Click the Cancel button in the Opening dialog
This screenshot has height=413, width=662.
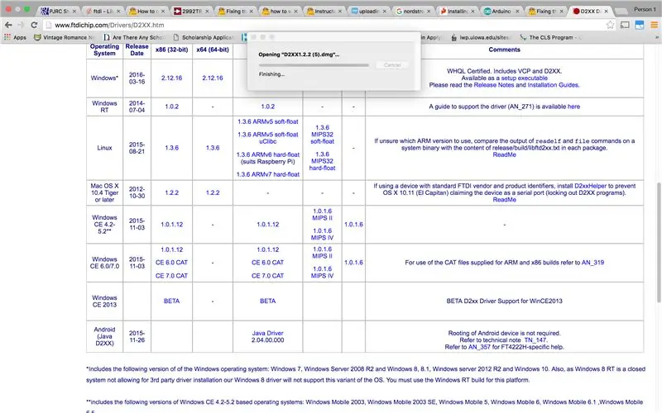392,65
